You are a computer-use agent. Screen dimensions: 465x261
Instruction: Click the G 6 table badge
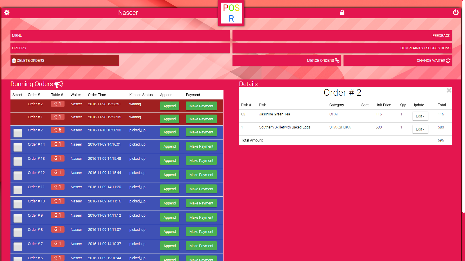(x=58, y=130)
